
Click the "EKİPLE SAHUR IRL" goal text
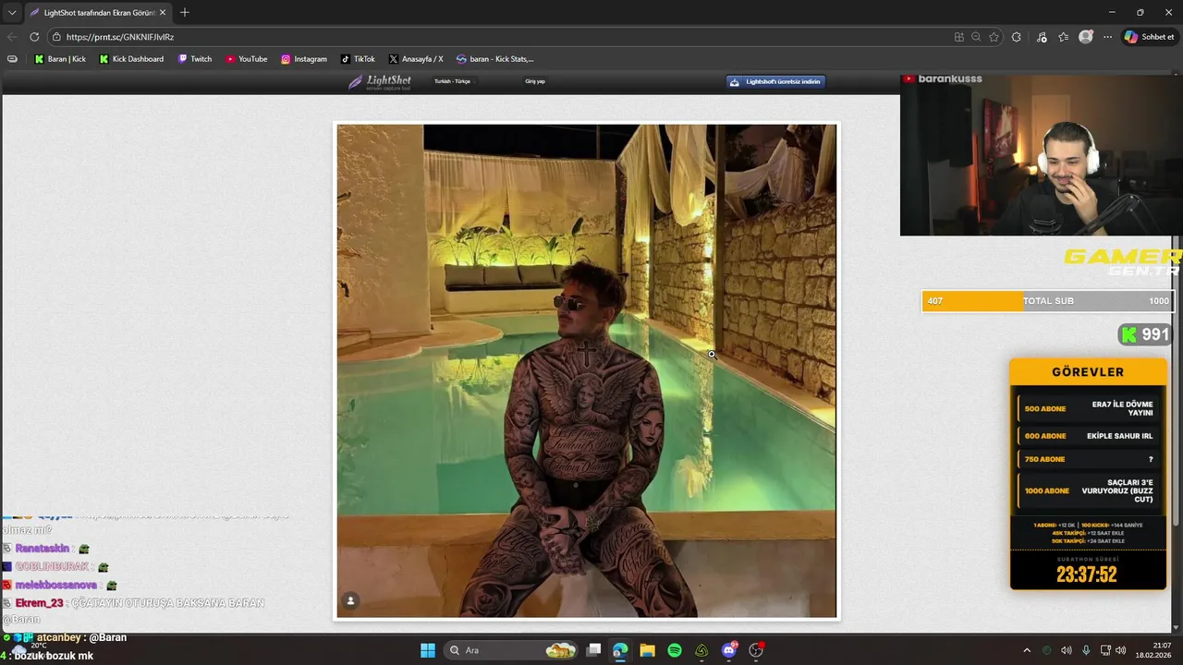pyautogui.click(x=1120, y=436)
